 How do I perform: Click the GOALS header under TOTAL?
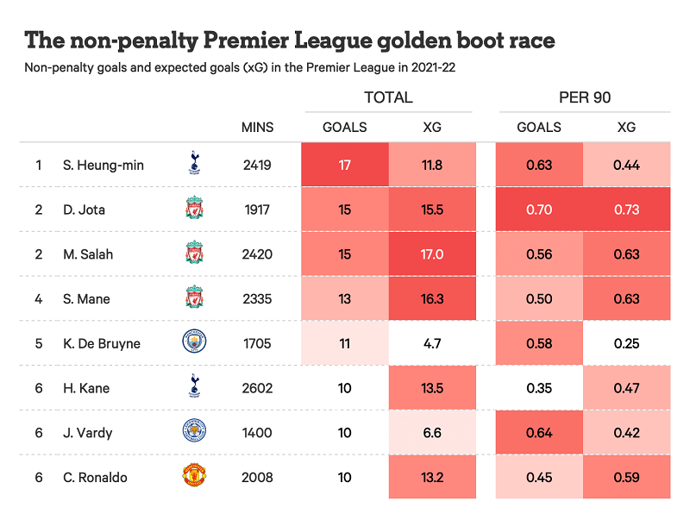point(345,127)
